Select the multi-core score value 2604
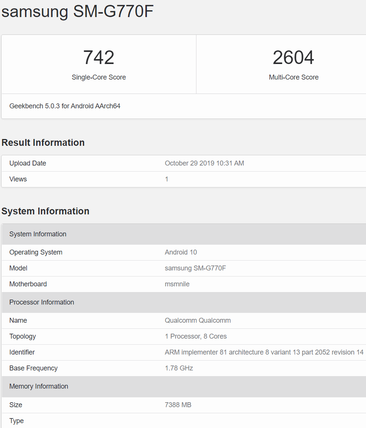The width and height of the screenshot is (366, 428). click(x=293, y=58)
